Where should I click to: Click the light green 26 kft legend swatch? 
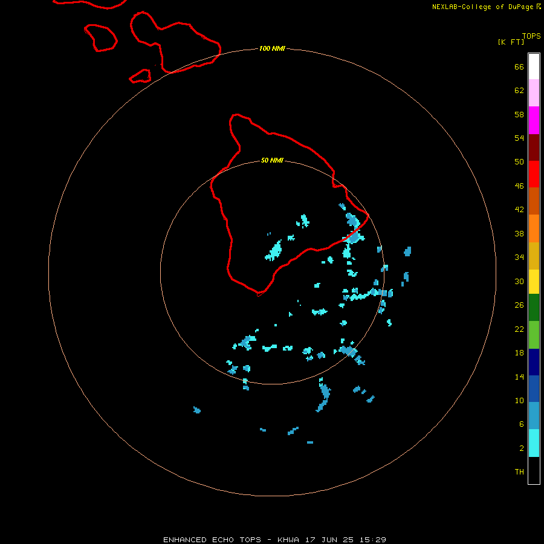pos(534,335)
